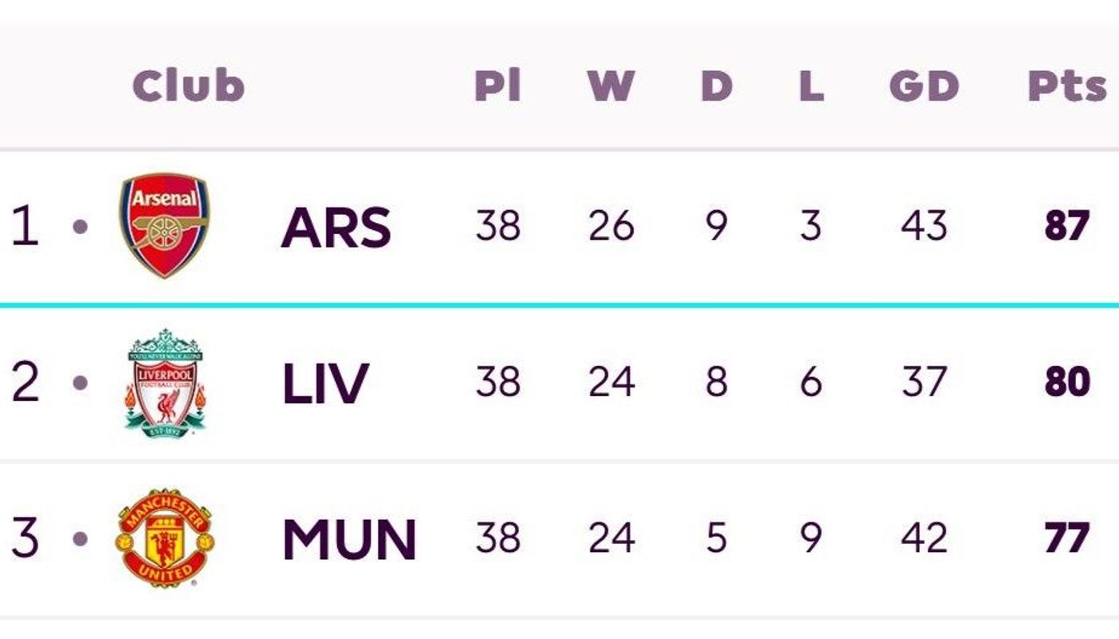1119x639 pixels.
Task: Open the MUN team link
Action: point(349,539)
